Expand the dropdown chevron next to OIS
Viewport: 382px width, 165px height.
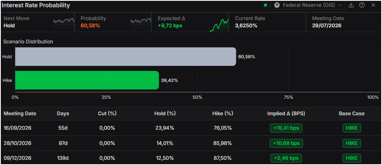click(x=341, y=5)
